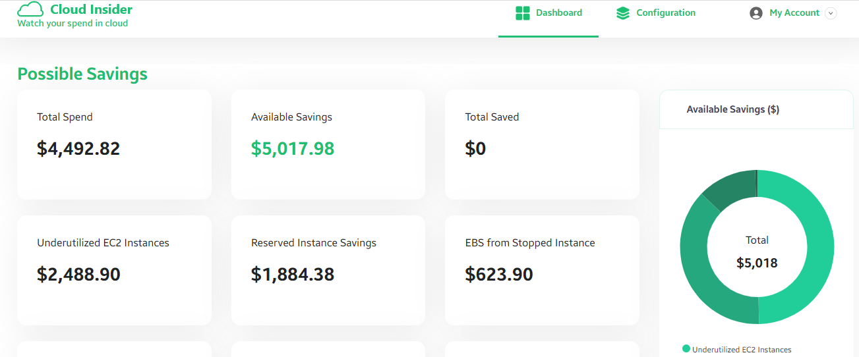
Task: Select the Total Saved label
Action: pyautogui.click(x=492, y=117)
